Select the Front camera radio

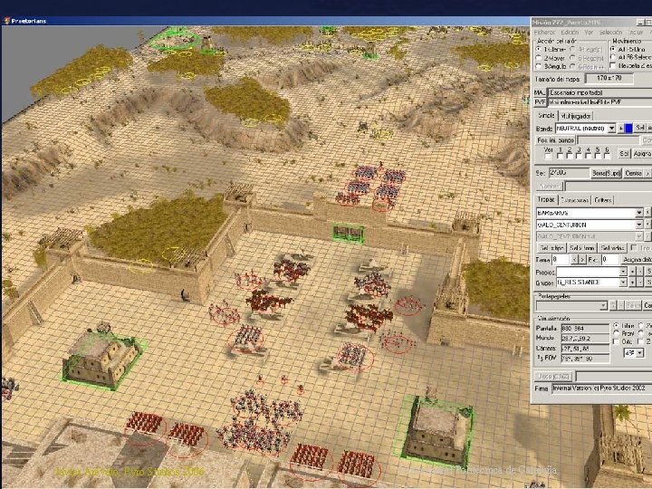[x=616, y=333]
